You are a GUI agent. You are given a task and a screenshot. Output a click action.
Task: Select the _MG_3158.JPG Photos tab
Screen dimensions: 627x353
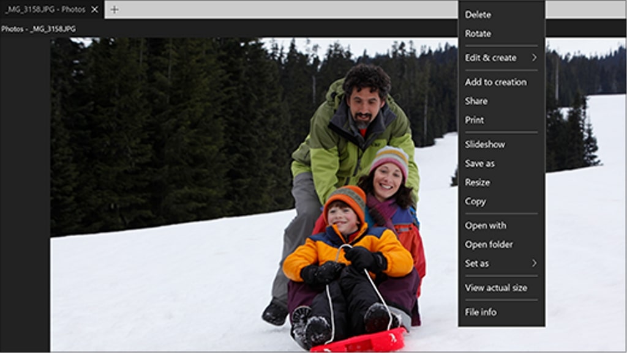(x=44, y=9)
